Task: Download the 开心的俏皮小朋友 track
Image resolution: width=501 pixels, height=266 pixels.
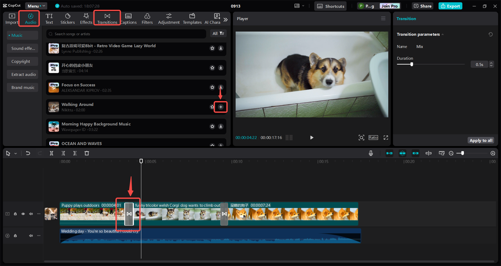Action: click(221, 68)
